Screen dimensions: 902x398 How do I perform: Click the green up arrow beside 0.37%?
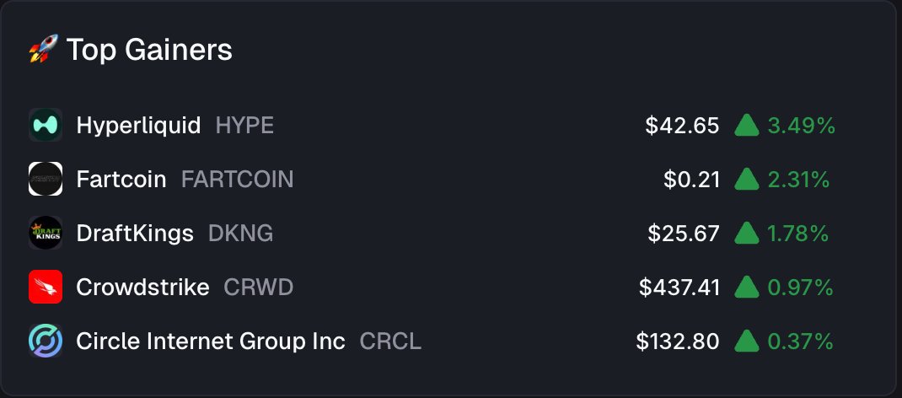[x=747, y=342]
